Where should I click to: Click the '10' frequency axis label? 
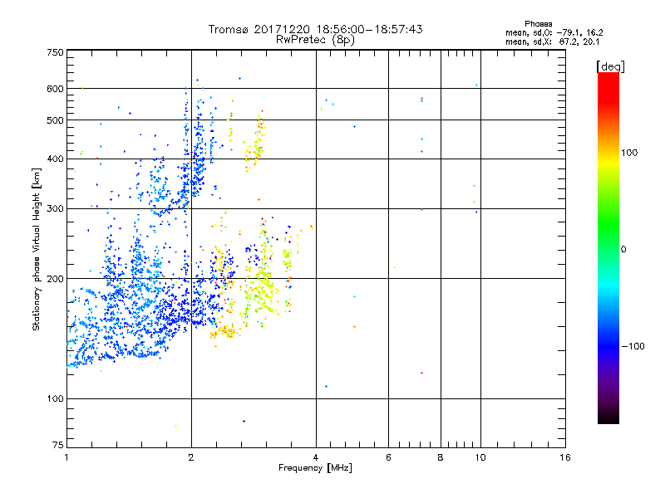(x=480, y=457)
